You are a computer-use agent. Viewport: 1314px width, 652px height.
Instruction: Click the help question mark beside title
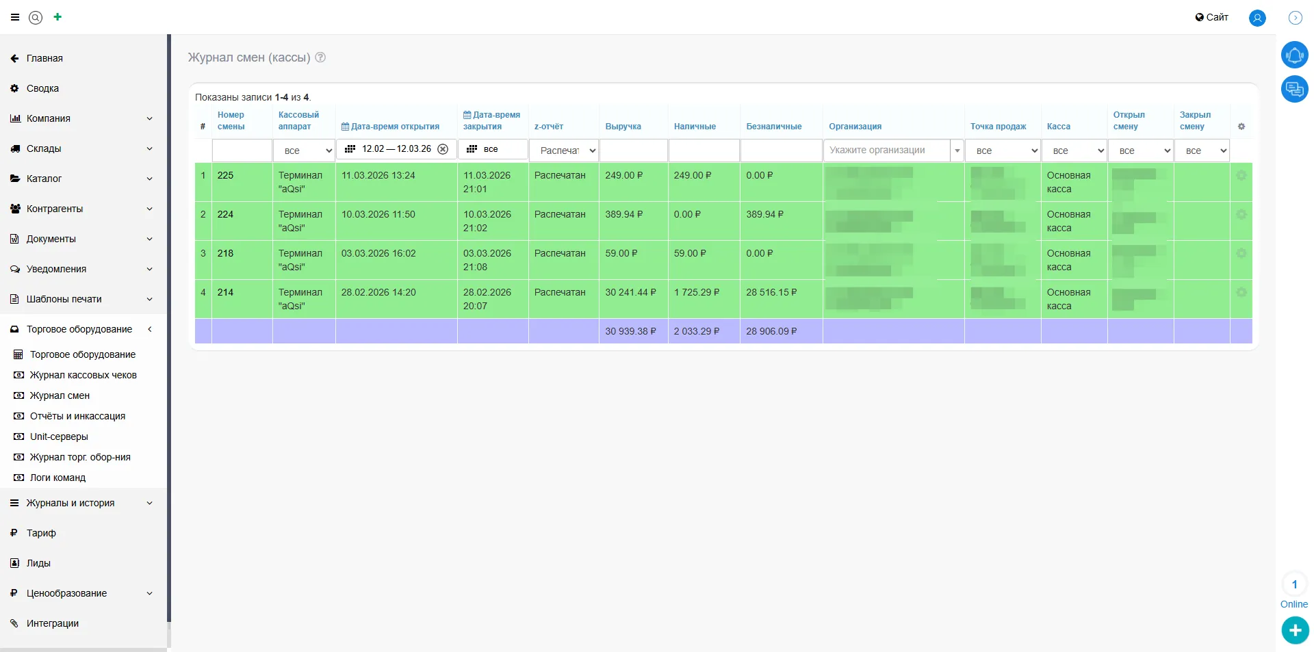(320, 57)
